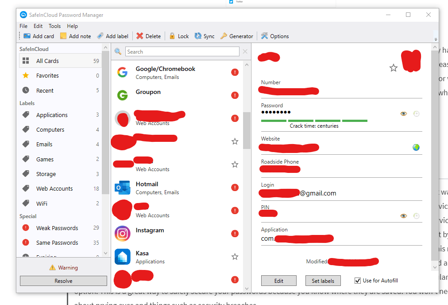The image size is (448, 305).
Task: Show Recent cards
Action: [60, 90]
